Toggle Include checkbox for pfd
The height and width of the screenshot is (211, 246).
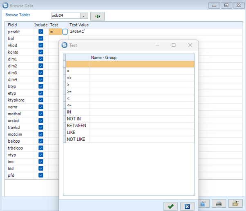[x=41, y=175]
